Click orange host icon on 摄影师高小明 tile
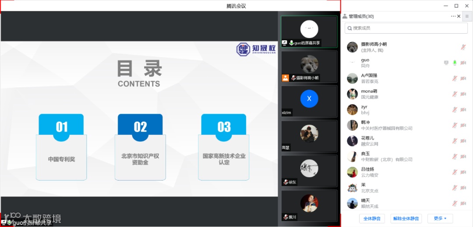The height and width of the screenshot is (227, 473). click(286, 78)
